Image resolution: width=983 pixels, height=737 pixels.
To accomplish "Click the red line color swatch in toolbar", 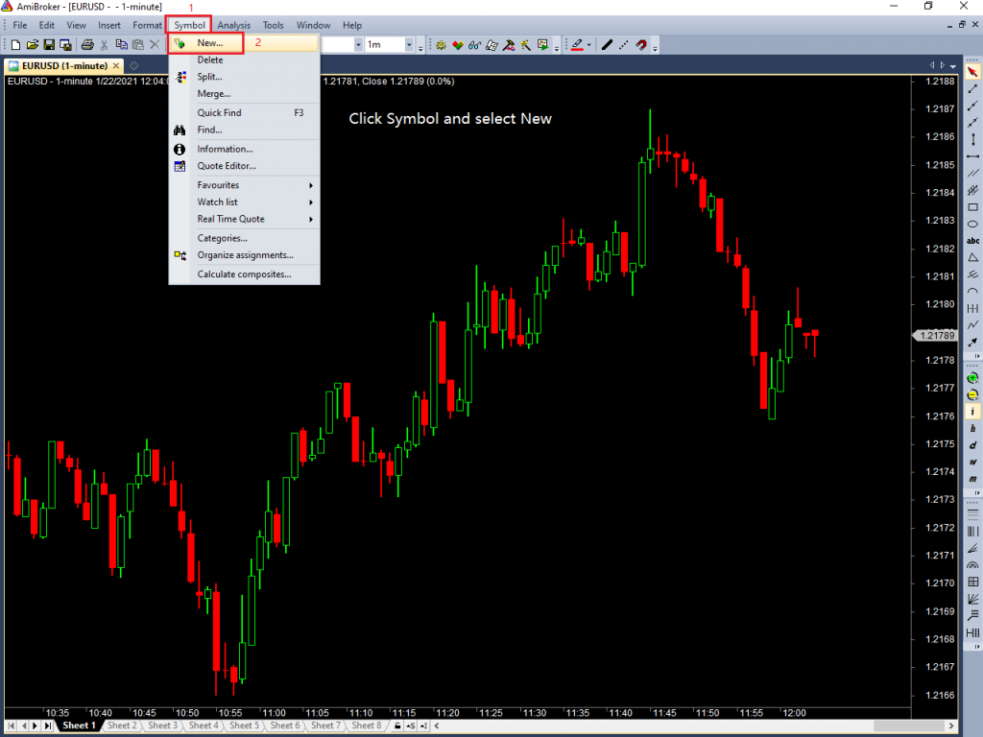I will [576, 49].
